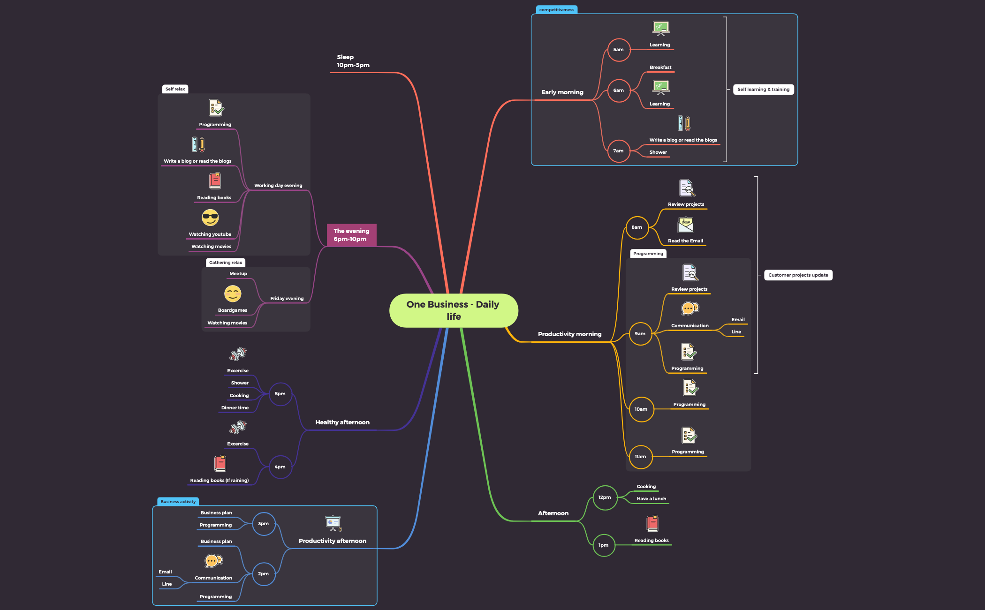Select The evening 6pm-10pm highlighted topic

coord(351,235)
